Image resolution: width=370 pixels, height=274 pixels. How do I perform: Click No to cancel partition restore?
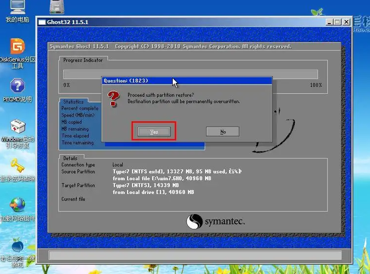coord(223,132)
